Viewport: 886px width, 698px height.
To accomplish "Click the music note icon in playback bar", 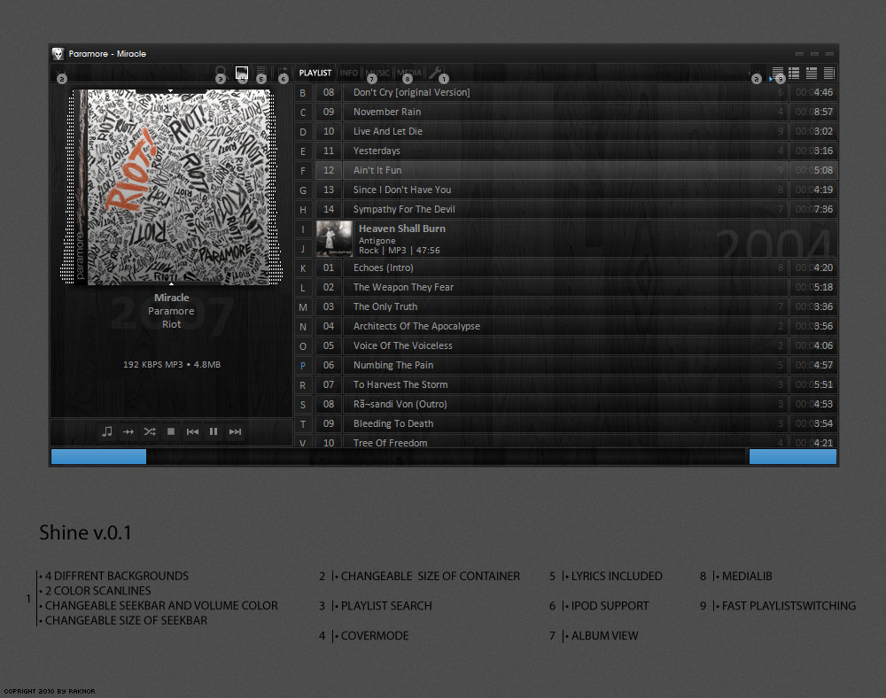I will point(107,431).
